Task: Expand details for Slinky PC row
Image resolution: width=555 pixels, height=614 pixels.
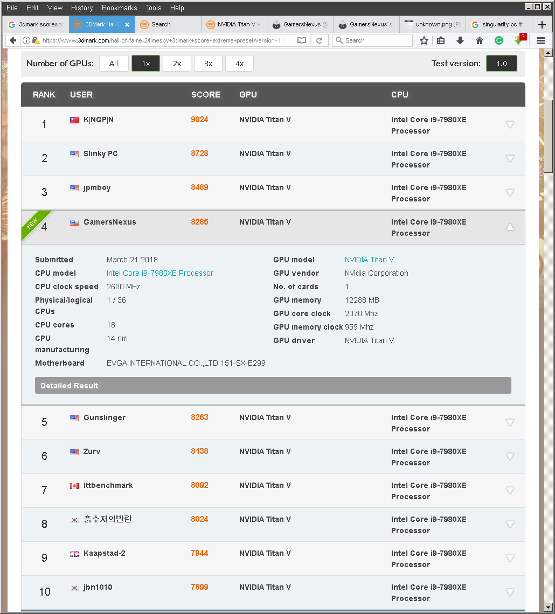Action: tap(510, 158)
